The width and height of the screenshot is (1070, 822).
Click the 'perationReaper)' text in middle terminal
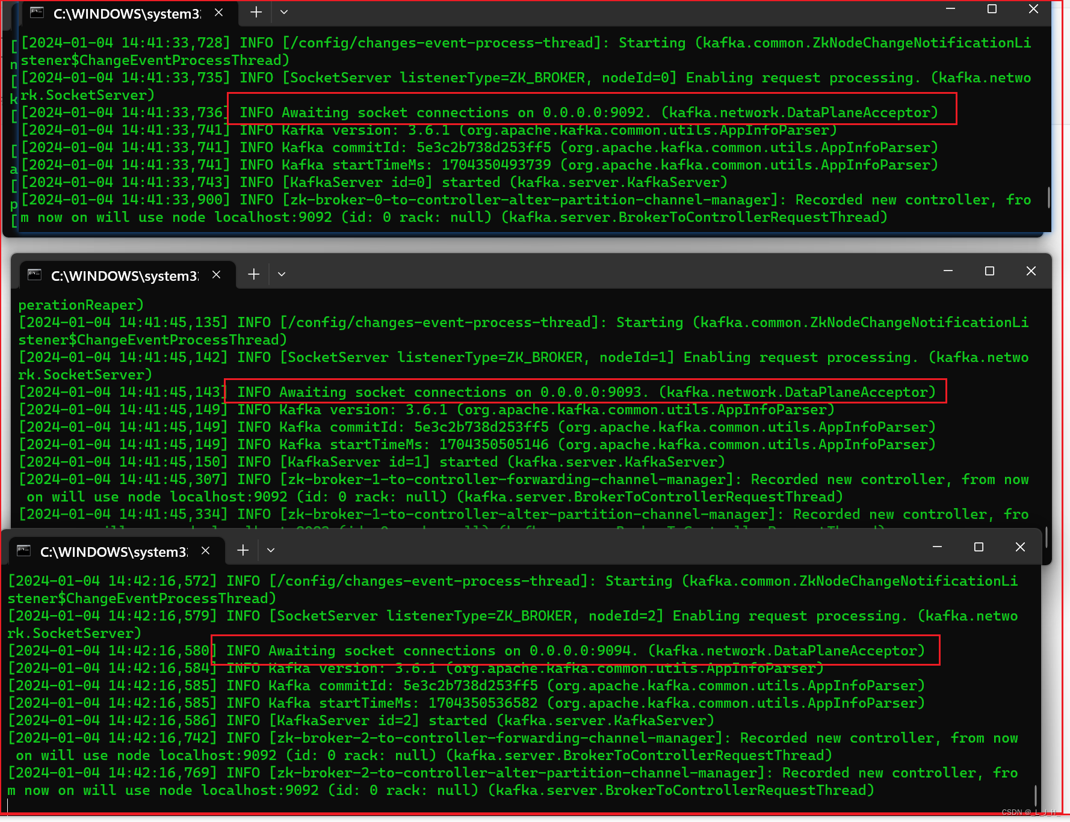coord(81,305)
